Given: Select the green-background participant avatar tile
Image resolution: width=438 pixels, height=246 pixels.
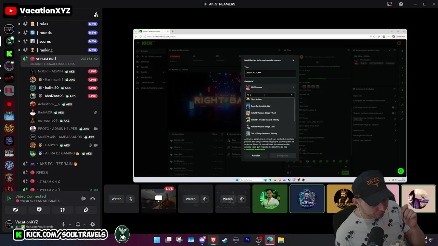Looking at the screenshot, I should pos(270,199).
